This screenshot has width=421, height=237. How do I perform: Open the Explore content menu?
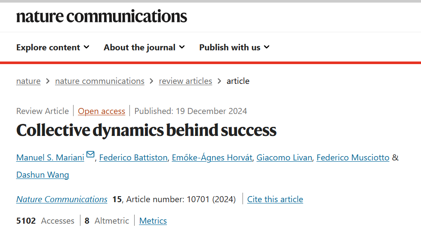(52, 47)
